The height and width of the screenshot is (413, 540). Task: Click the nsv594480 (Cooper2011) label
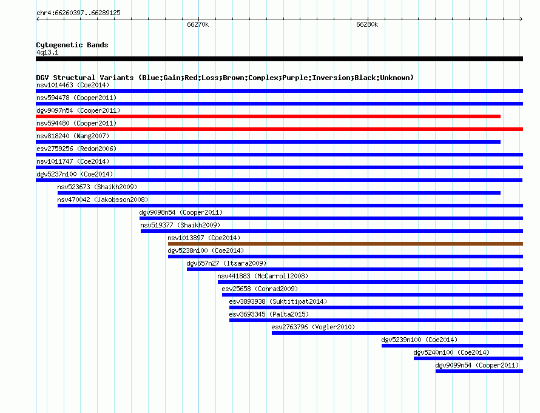(x=76, y=123)
